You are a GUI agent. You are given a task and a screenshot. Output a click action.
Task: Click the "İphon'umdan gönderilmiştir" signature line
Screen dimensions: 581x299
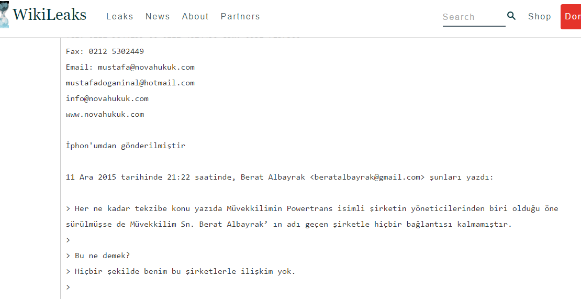click(x=126, y=146)
